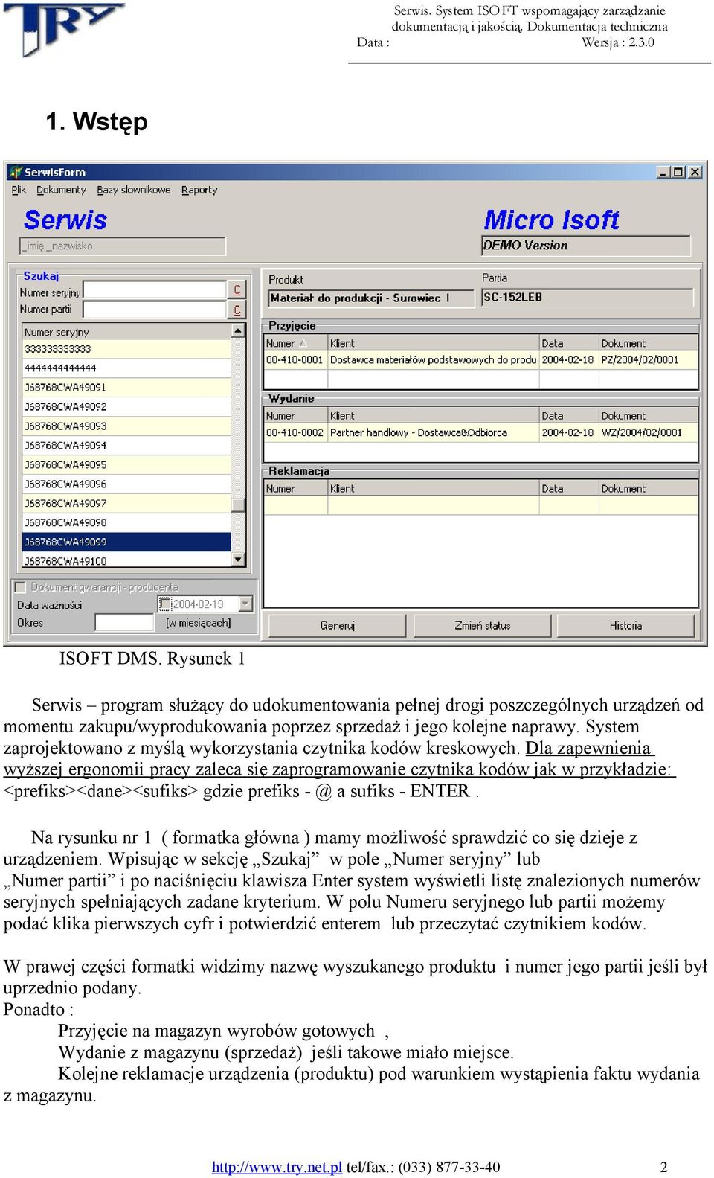
Task: Select serial number 4444444444444
Action: (126, 368)
